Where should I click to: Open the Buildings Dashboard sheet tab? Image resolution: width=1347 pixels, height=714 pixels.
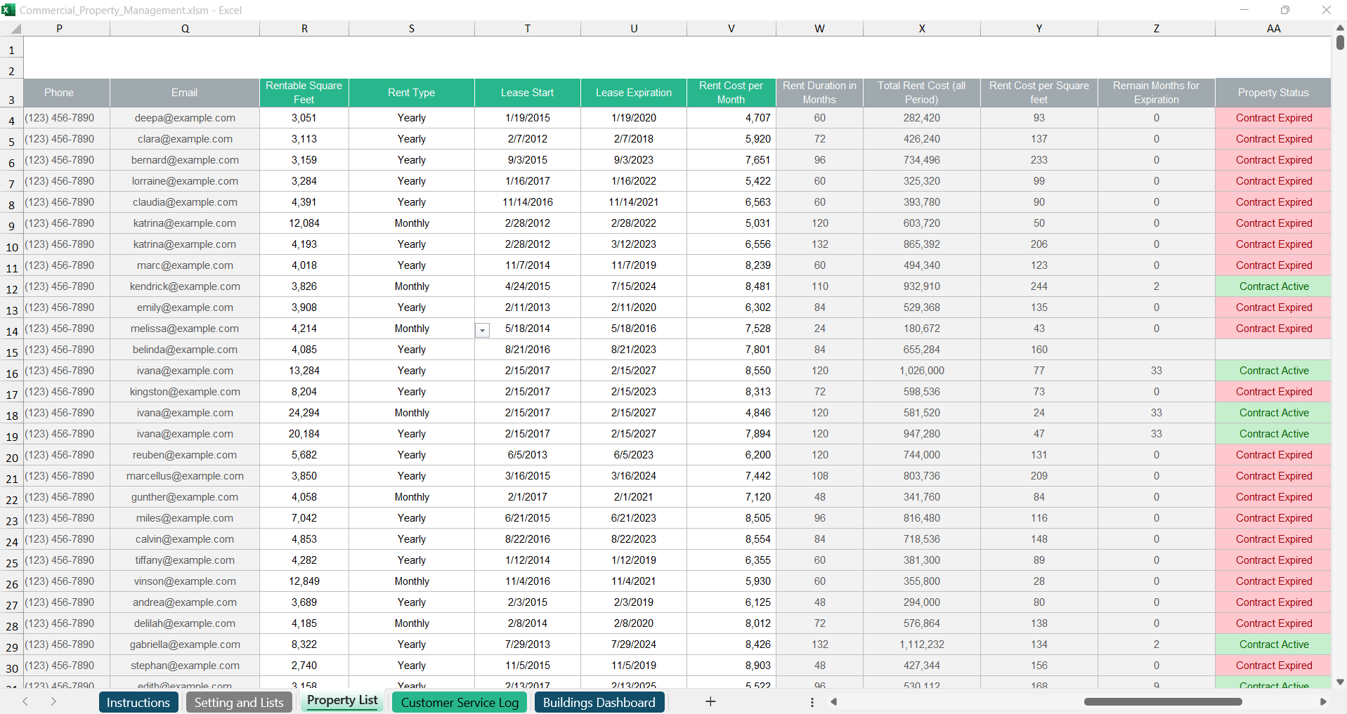[599, 702]
